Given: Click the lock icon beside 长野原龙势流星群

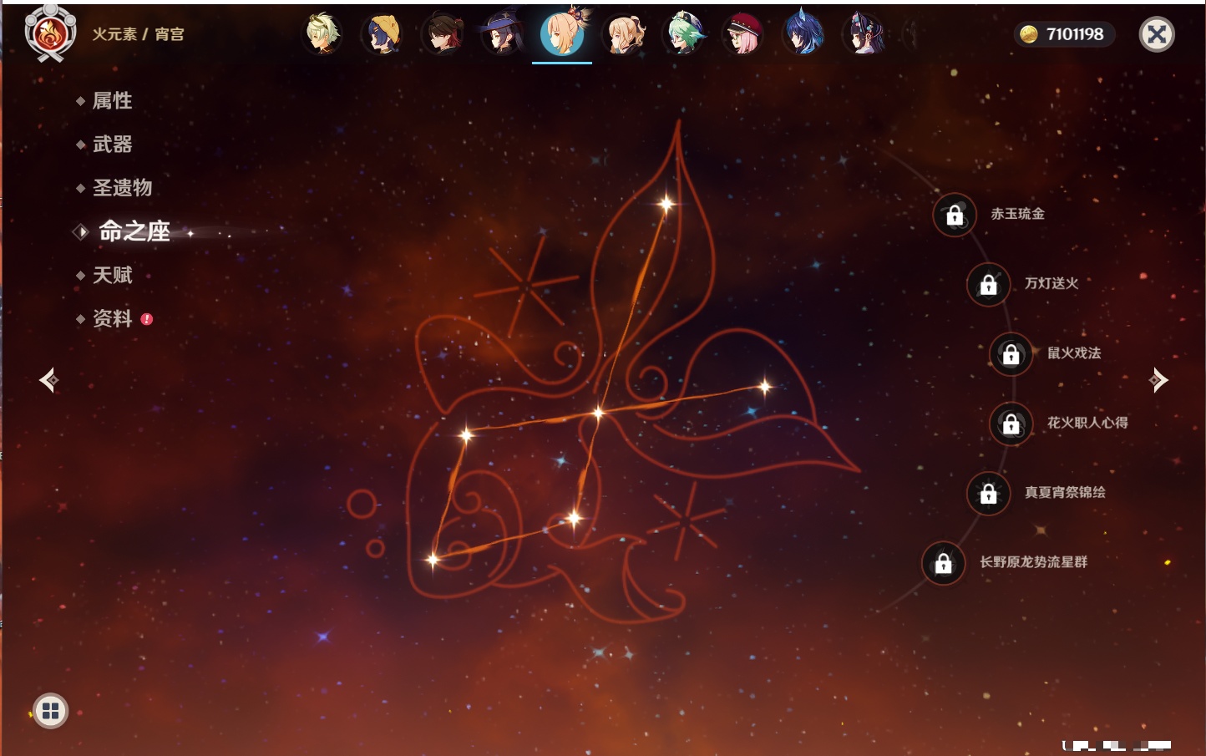Looking at the screenshot, I should (944, 563).
